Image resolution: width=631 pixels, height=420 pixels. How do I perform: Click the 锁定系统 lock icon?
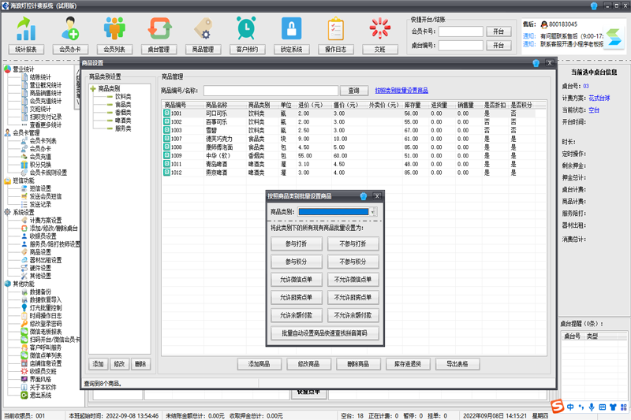291,29
